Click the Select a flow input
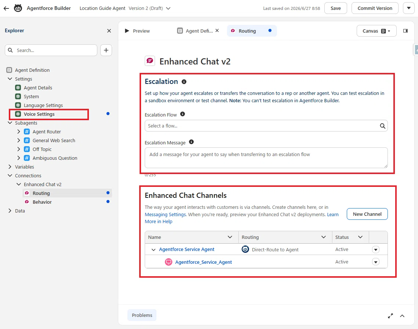418x329 pixels. click(x=266, y=126)
